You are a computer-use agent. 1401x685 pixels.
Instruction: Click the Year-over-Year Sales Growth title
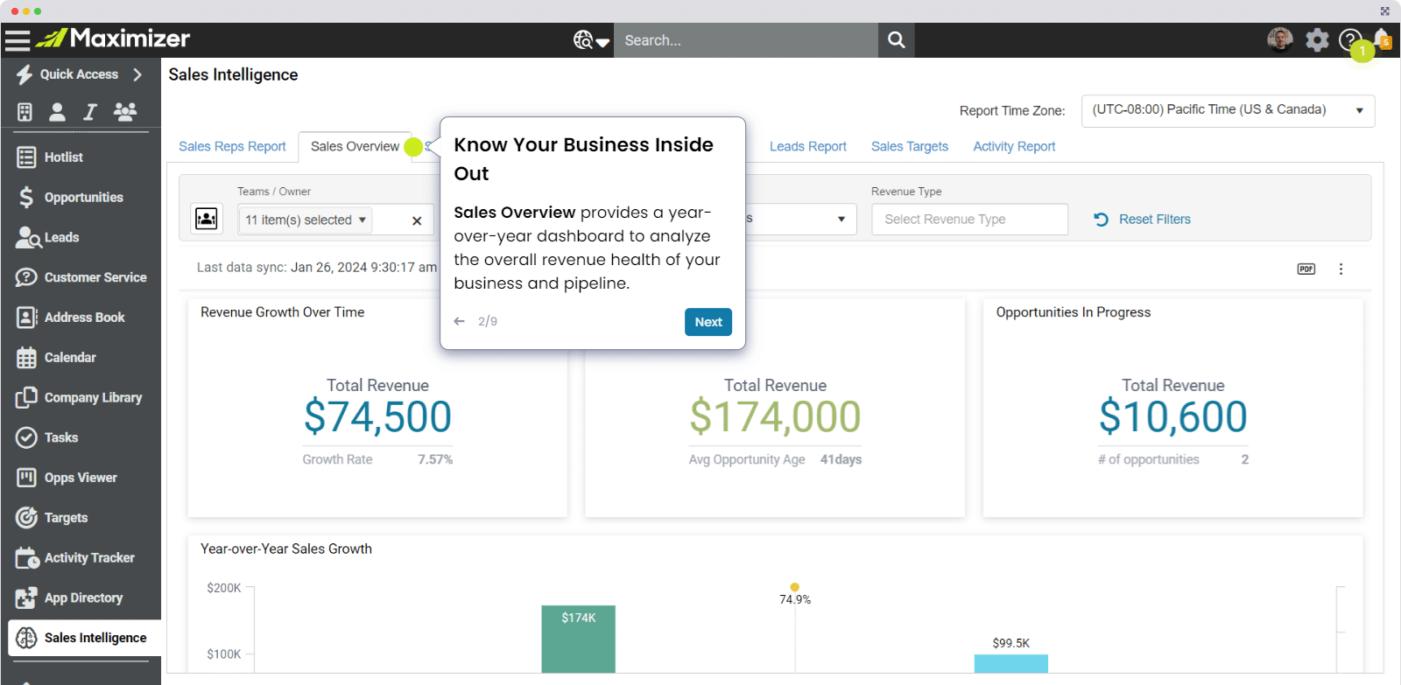(x=286, y=549)
